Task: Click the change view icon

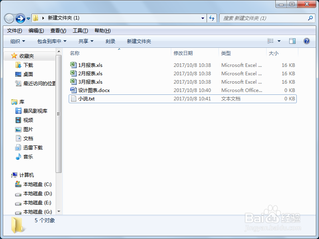Action: pyautogui.click(x=270, y=41)
